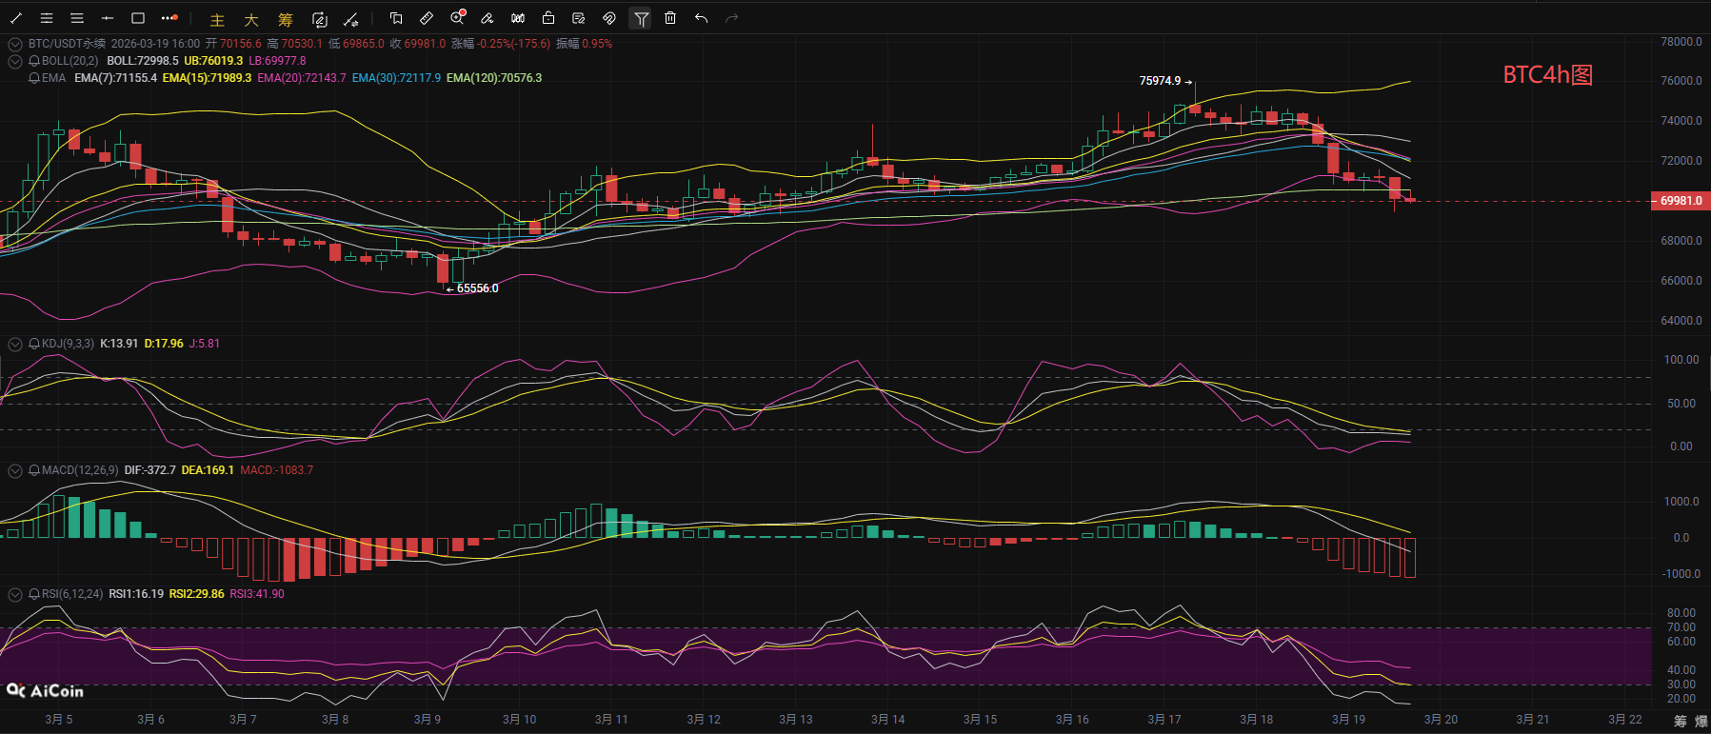Select the orange 主 indicator tab

pyautogui.click(x=217, y=20)
